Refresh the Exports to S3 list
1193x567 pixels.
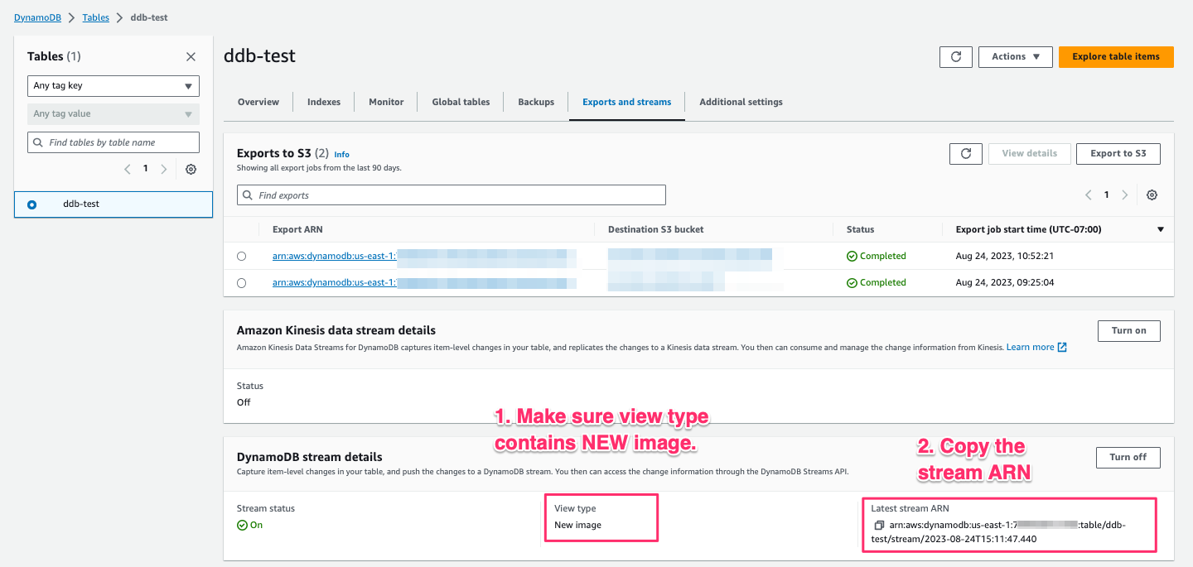coord(966,154)
